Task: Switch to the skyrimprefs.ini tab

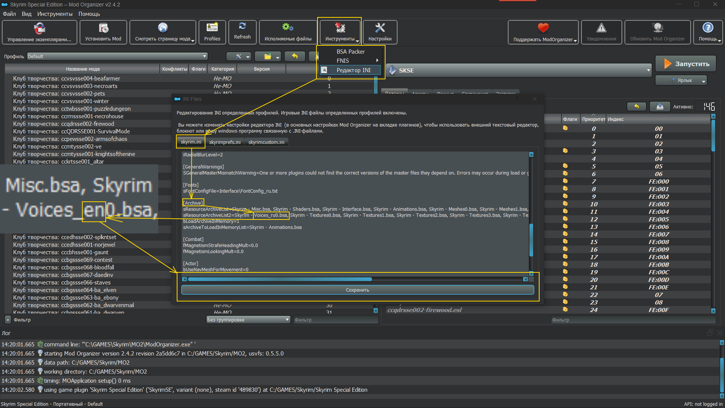Action: 225,142
